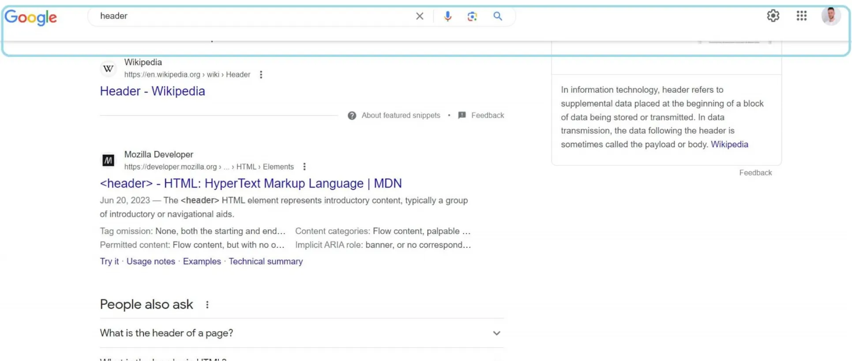Click the "Mozilla Developer" site name
This screenshot has height=361, width=852.
[159, 154]
